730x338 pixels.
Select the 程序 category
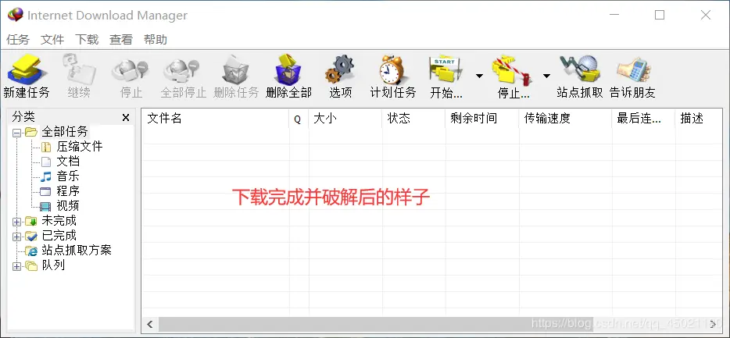pyautogui.click(x=68, y=191)
